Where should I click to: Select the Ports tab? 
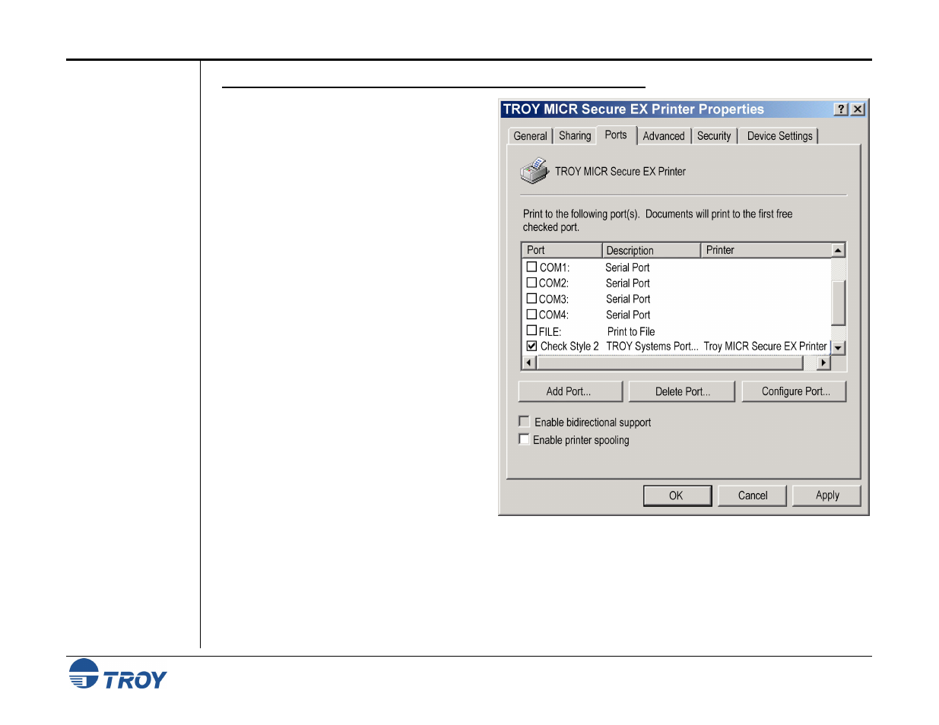pos(616,135)
